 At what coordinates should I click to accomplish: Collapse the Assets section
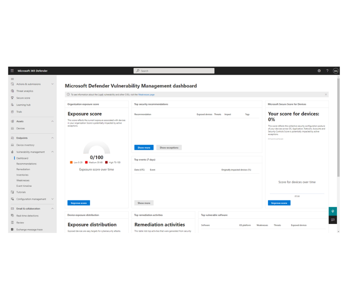pos(53,121)
